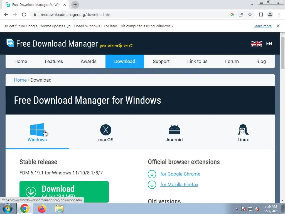Click the Chrome taskbar icon
This screenshot has height=214, width=285.
pyautogui.click(x=25, y=208)
